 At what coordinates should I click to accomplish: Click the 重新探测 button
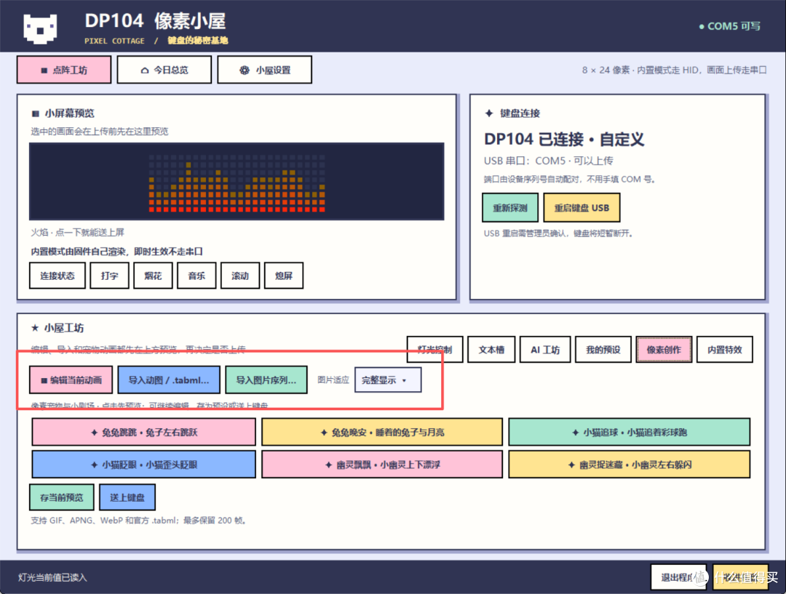point(510,207)
